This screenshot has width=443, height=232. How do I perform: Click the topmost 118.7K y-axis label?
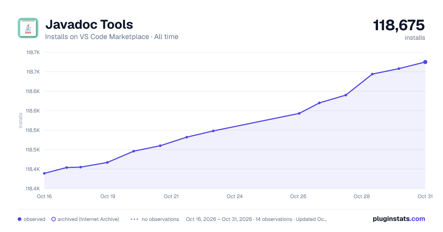(33, 52)
